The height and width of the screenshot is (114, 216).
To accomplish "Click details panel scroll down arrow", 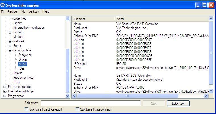I will (211, 91).
